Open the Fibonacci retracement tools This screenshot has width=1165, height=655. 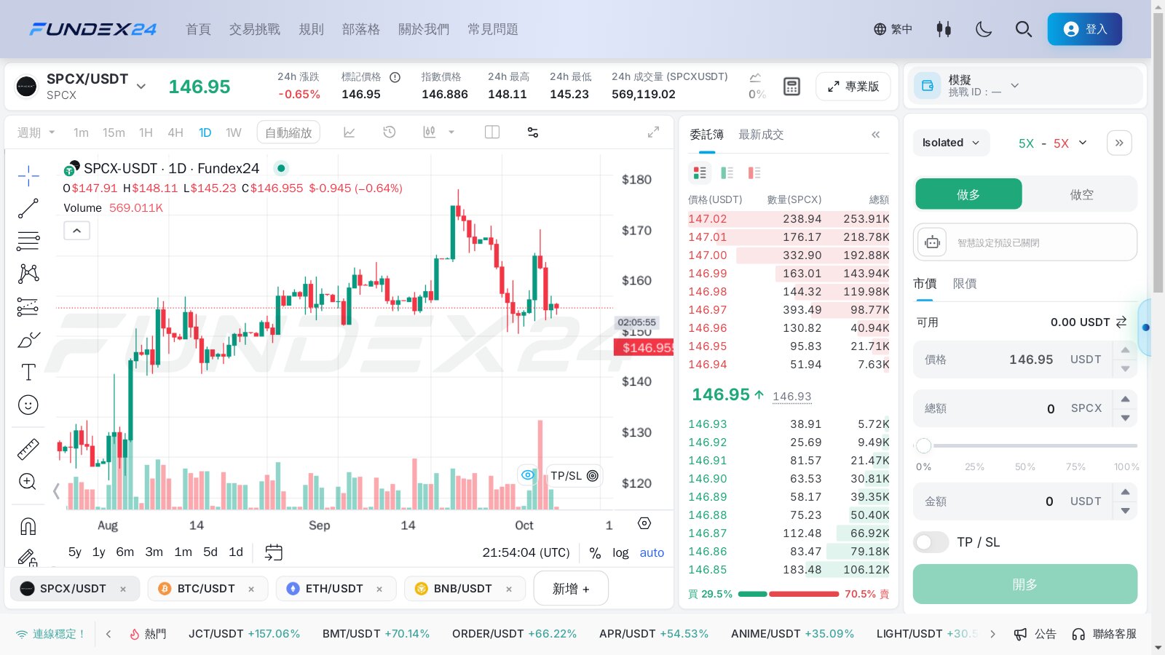tap(28, 241)
